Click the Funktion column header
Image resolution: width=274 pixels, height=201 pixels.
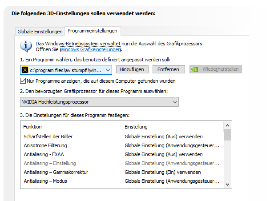pos(71,127)
